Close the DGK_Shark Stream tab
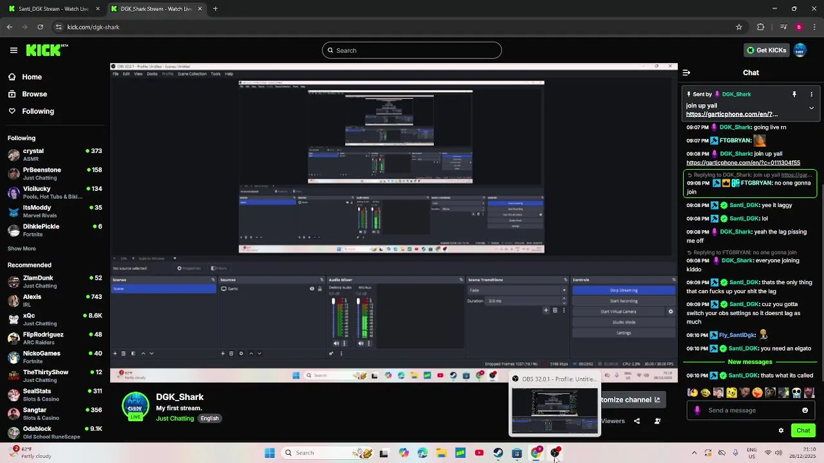The width and height of the screenshot is (824, 463). click(200, 9)
